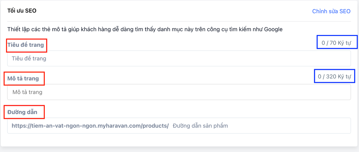
Task: Open the Chỉnh sửa SEO link
Action: (331, 11)
